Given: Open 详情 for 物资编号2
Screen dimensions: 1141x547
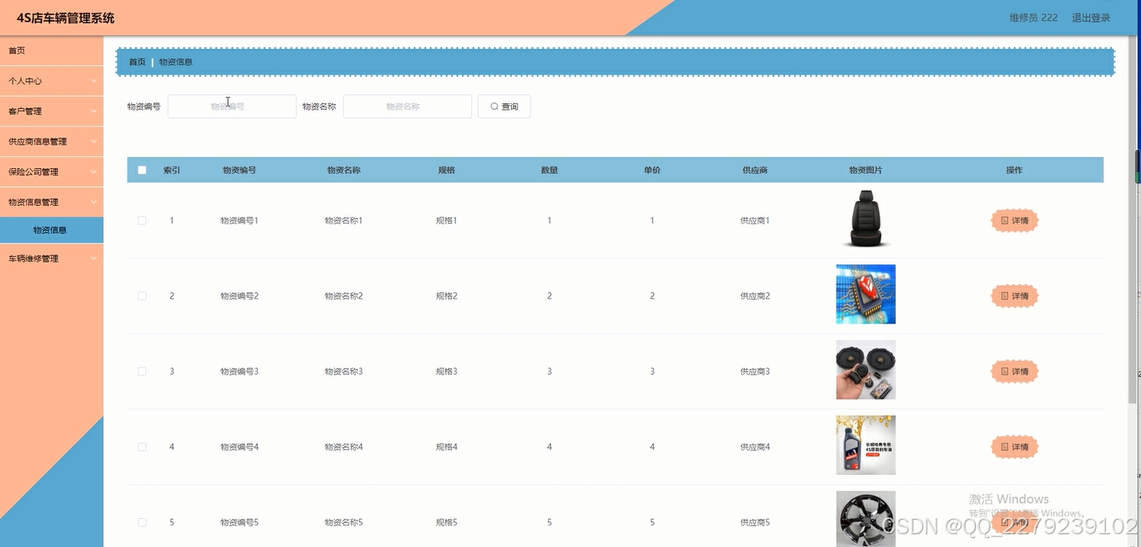Looking at the screenshot, I should tap(1014, 296).
